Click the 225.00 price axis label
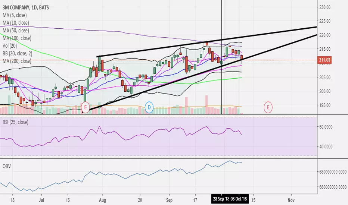The image size is (348, 205). pos(325,21)
